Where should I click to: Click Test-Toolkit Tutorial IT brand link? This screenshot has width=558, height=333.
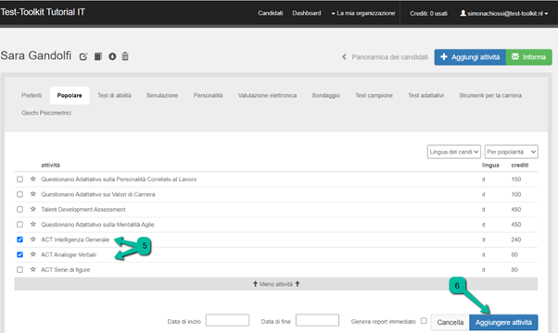43,12
